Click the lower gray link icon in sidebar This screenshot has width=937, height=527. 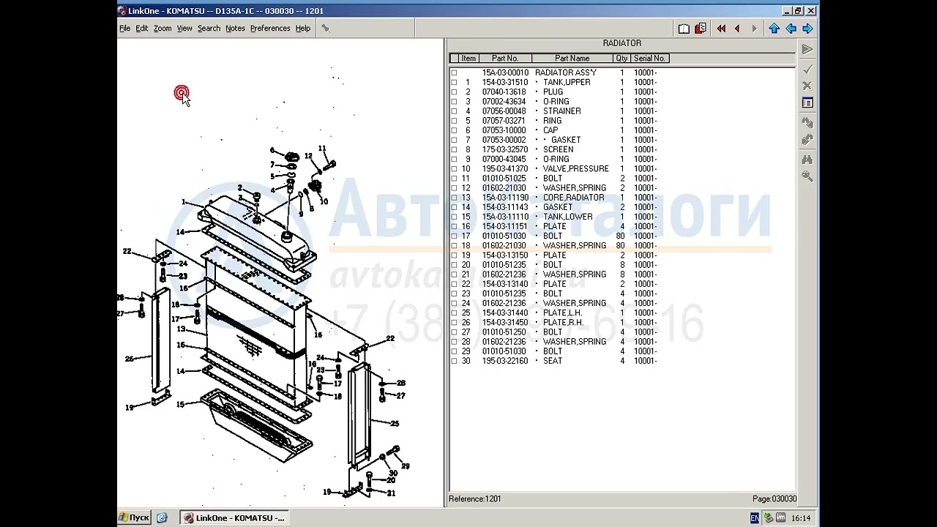pos(807,139)
